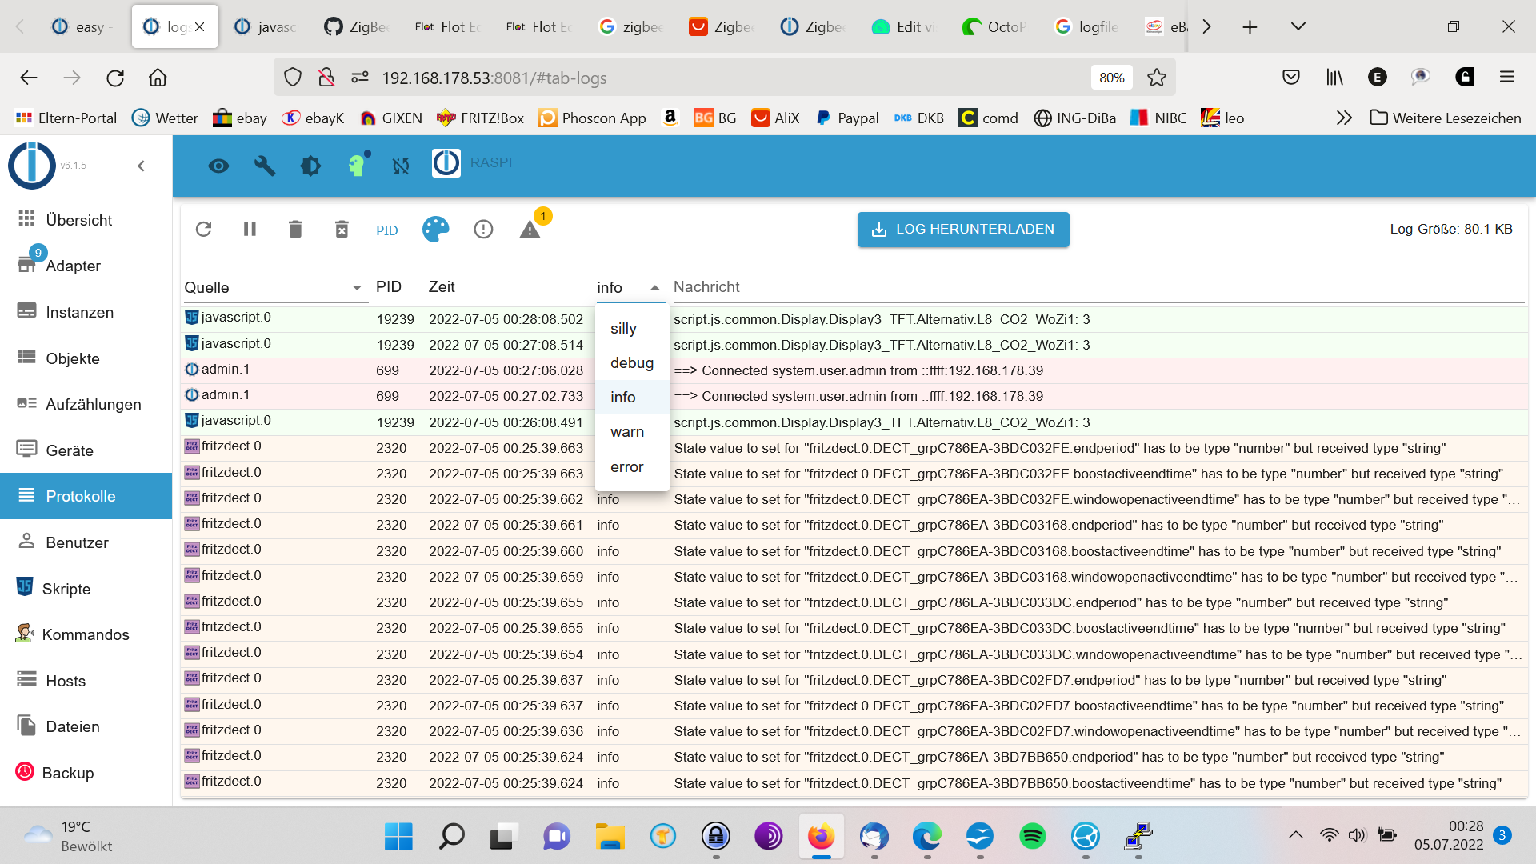
Task: Toggle the theme brightness icon
Action: point(310,166)
